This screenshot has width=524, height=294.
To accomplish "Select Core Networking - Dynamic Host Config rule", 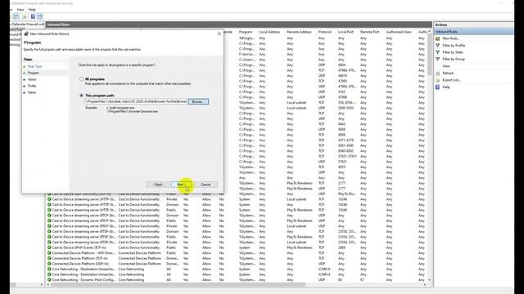I will [84, 279].
